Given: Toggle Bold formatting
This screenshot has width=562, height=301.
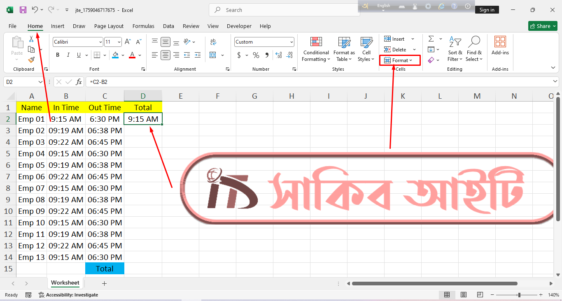Looking at the screenshot, I should [x=58, y=55].
